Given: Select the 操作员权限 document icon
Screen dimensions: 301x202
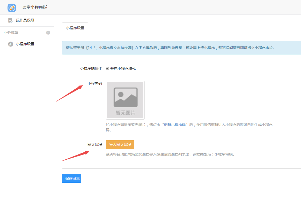Looking at the screenshot, I should [x=10, y=20].
